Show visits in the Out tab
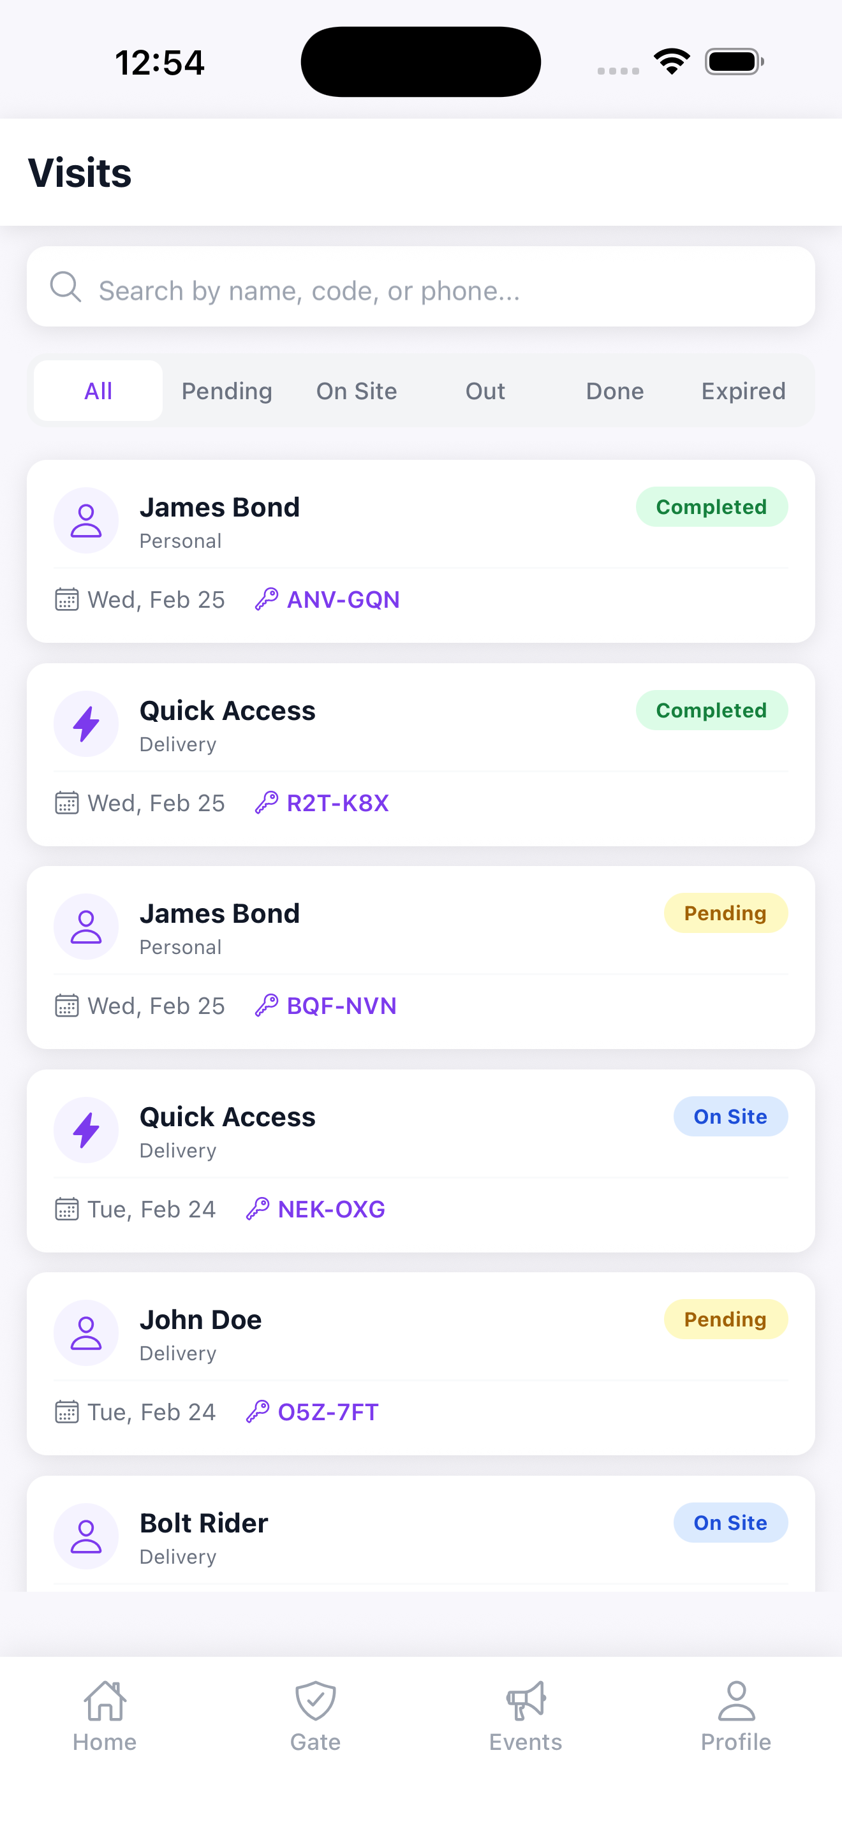 485,391
